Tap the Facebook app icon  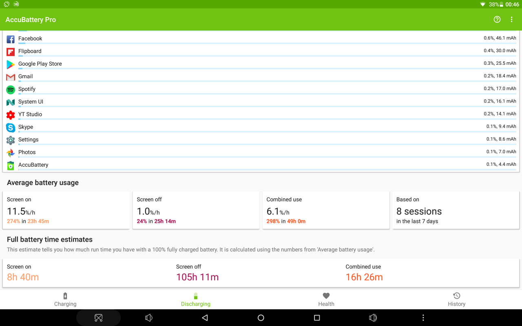click(11, 40)
